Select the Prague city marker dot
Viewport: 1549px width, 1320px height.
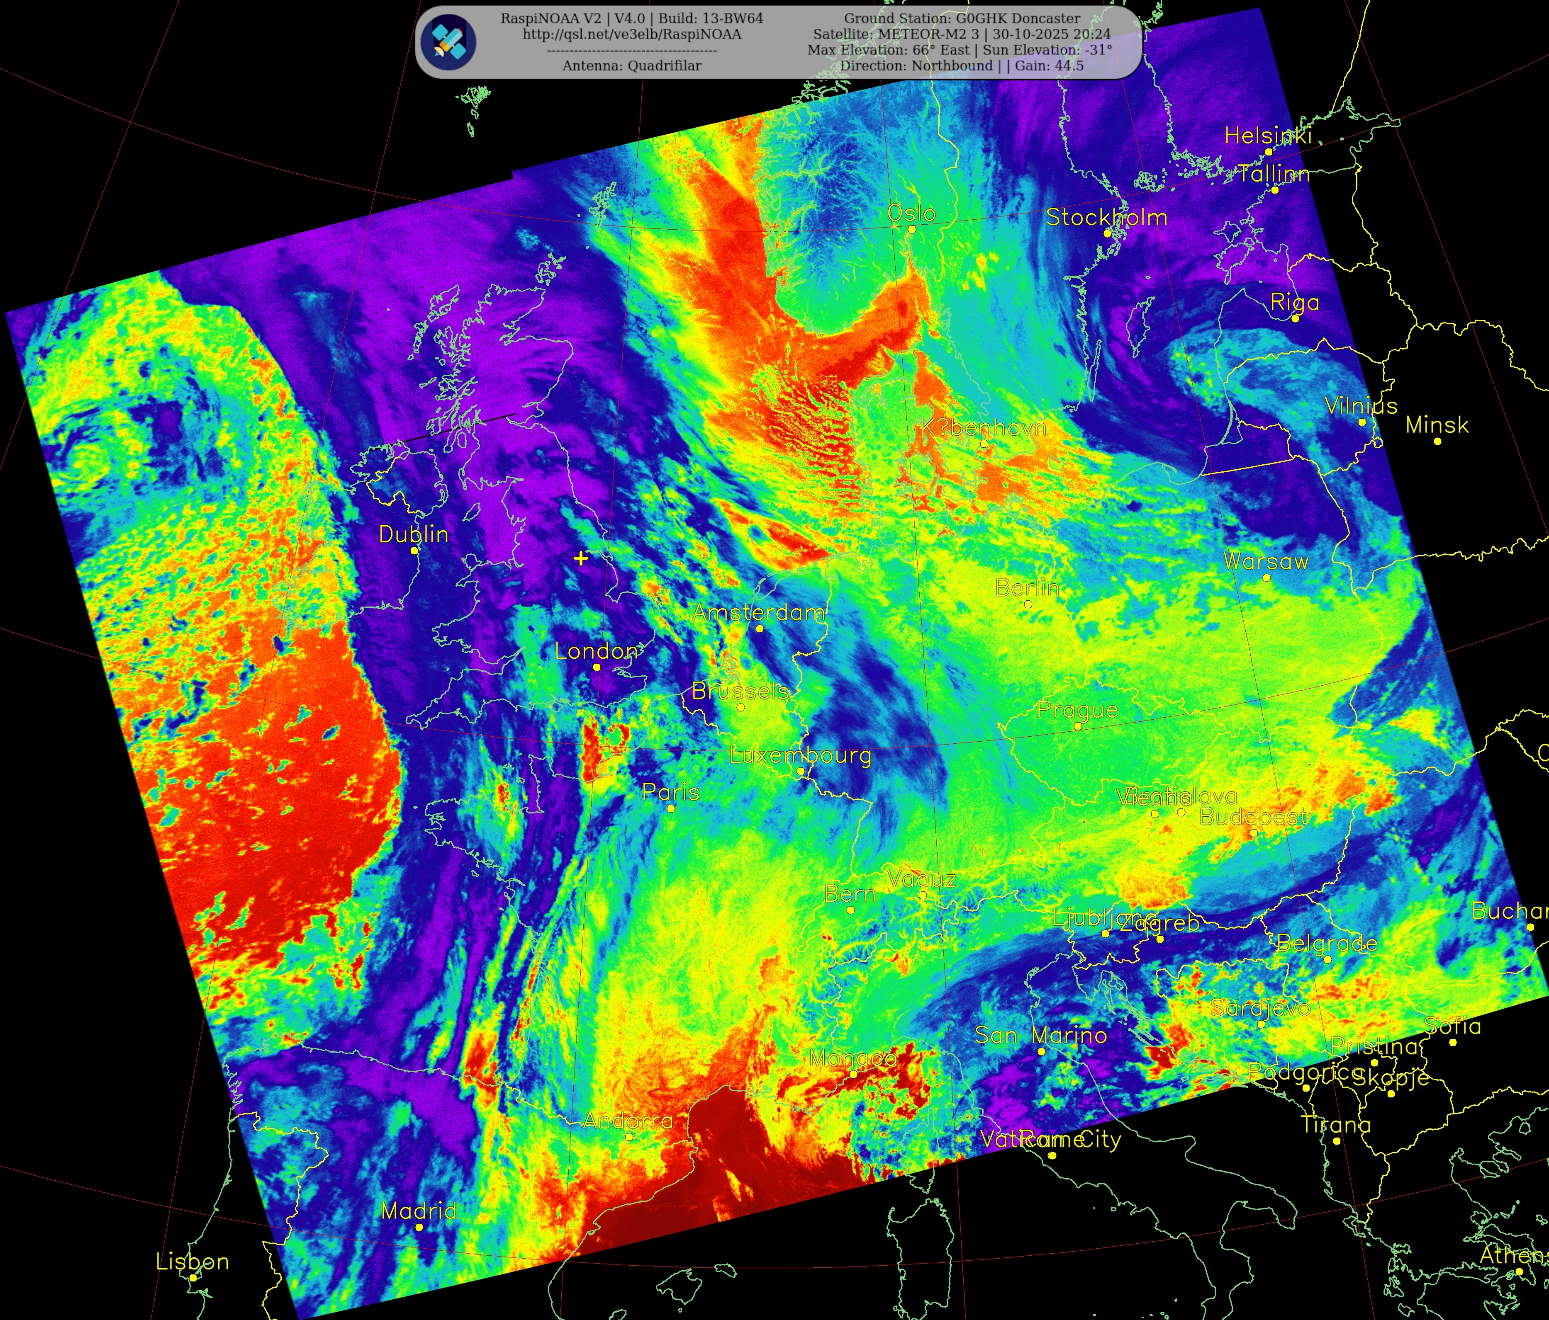coord(1077,726)
